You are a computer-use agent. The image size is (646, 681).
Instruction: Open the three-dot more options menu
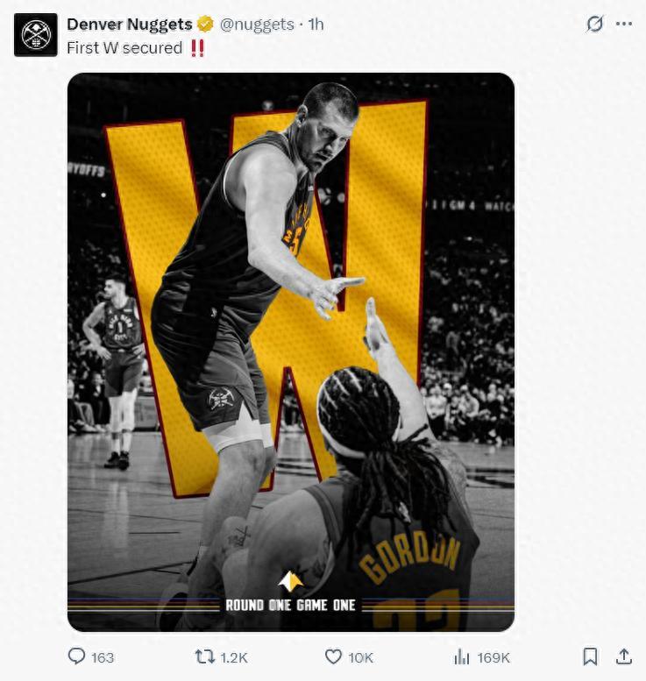click(624, 24)
